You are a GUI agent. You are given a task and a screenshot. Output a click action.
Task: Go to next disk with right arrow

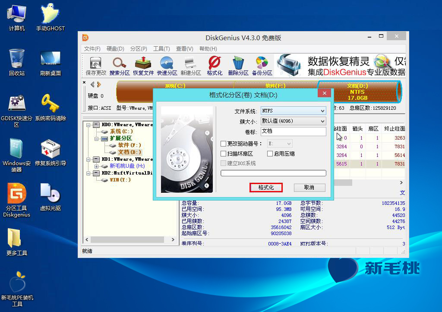[99, 84]
